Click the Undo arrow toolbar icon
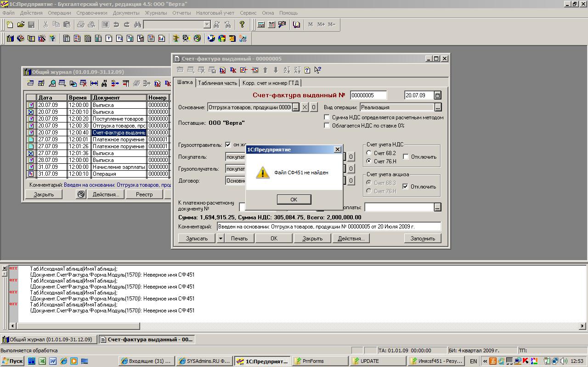Viewport: 588px width, 367px height. click(116, 25)
